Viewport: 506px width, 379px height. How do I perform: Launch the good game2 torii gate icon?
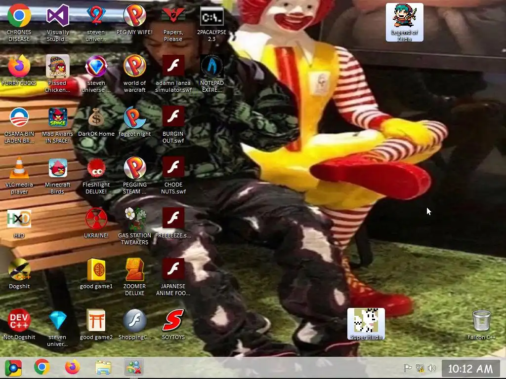[96, 325]
